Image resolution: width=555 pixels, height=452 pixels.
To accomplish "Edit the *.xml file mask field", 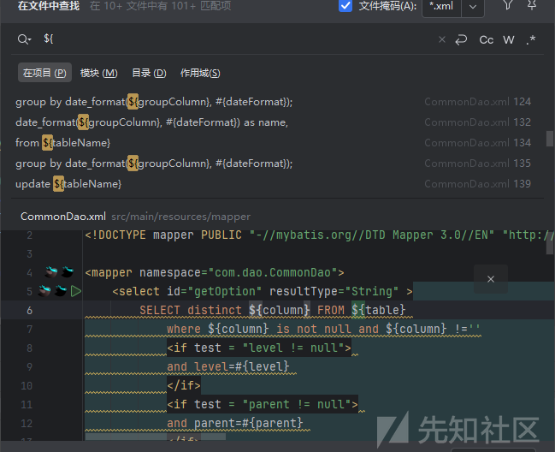I will point(442,6).
